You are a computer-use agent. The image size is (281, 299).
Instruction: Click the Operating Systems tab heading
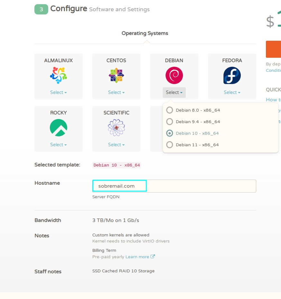coord(145,33)
